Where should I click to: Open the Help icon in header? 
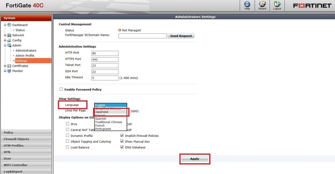[x=247, y=5]
